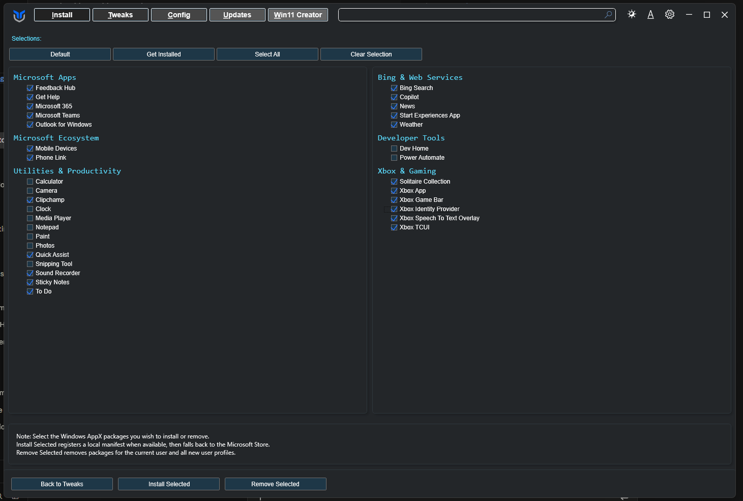Click the Select All button
This screenshot has height=501, width=743.
(x=268, y=54)
